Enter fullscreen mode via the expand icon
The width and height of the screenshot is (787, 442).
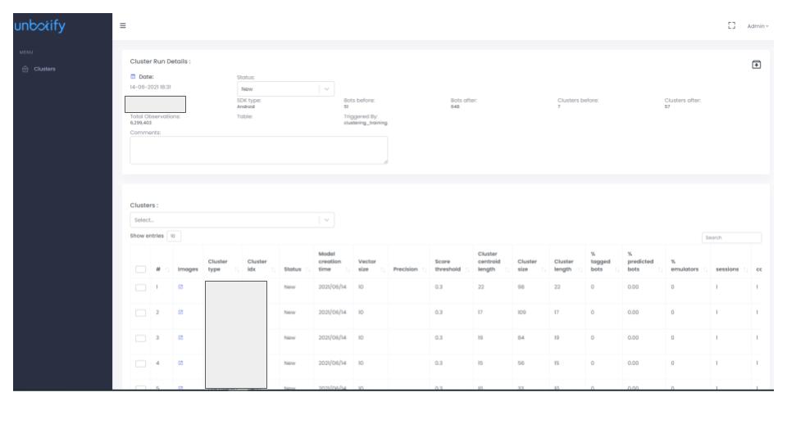click(x=731, y=25)
